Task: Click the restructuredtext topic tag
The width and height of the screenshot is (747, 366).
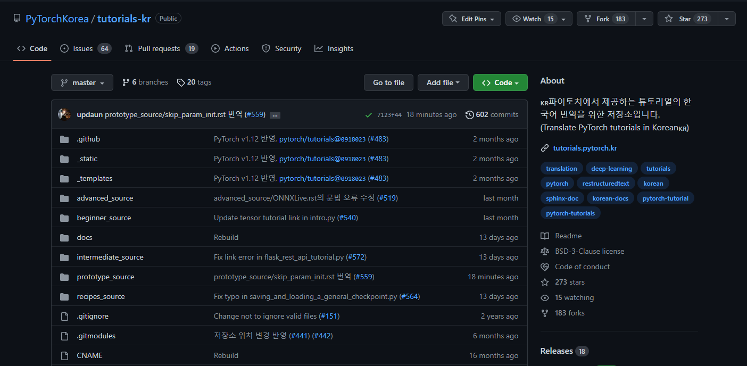Action: click(x=605, y=184)
